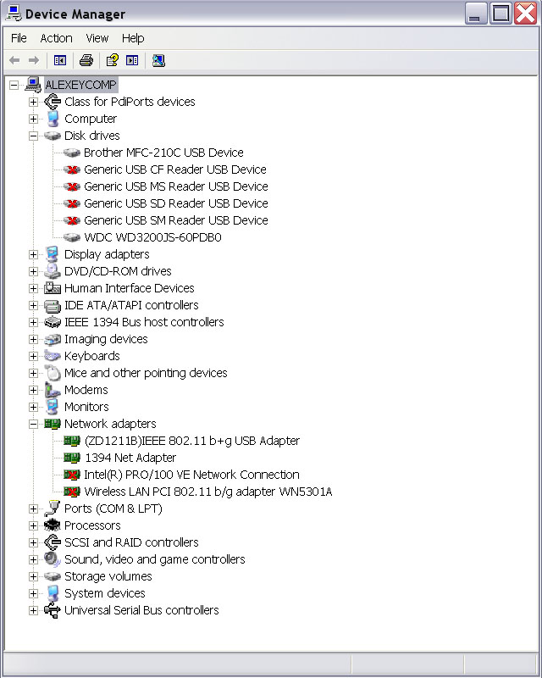This screenshot has height=678, width=542.
Task: Select the 1394 Net Adapter entry
Action: click(x=130, y=458)
